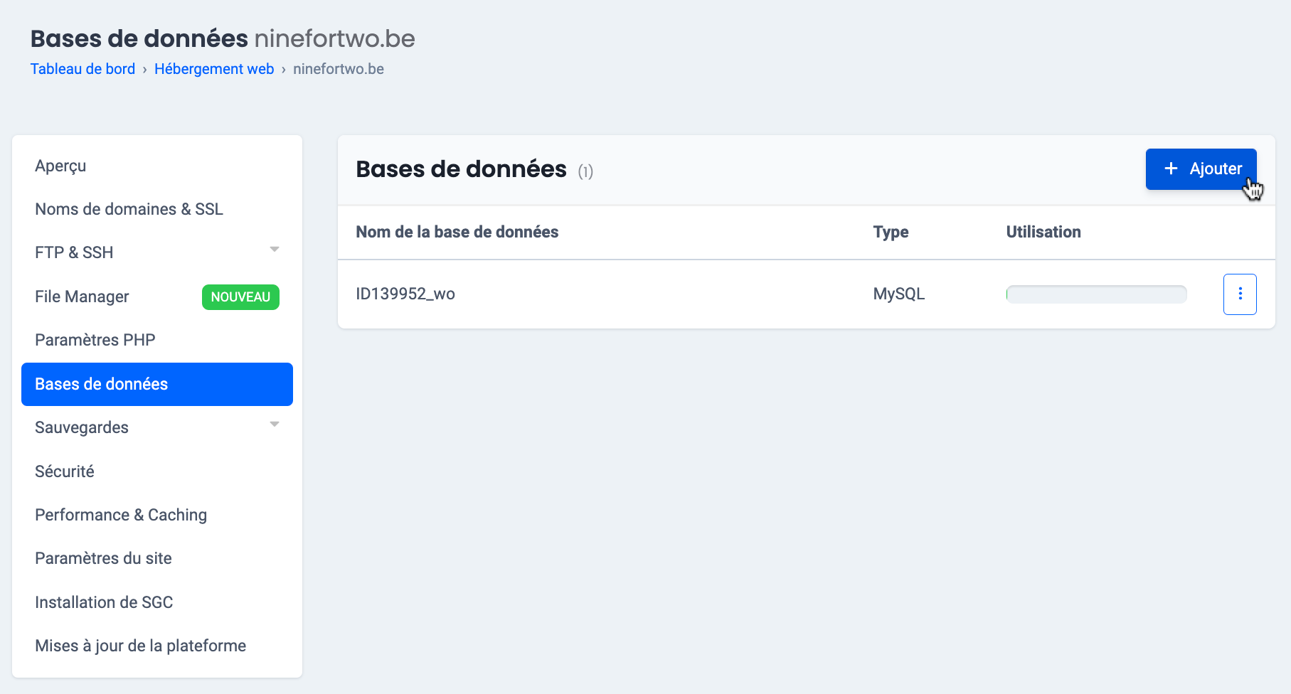Open the three-dot actions menu for ID139952_wo
The width and height of the screenshot is (1291, 694).
(1239, 294)
